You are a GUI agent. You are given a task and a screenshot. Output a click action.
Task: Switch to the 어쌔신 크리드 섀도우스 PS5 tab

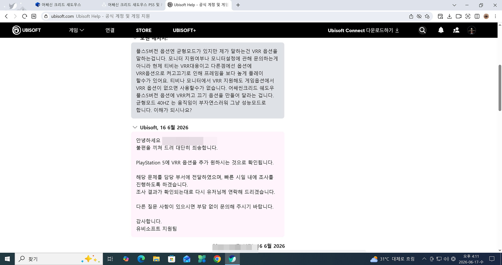click(x=132, y=5)
